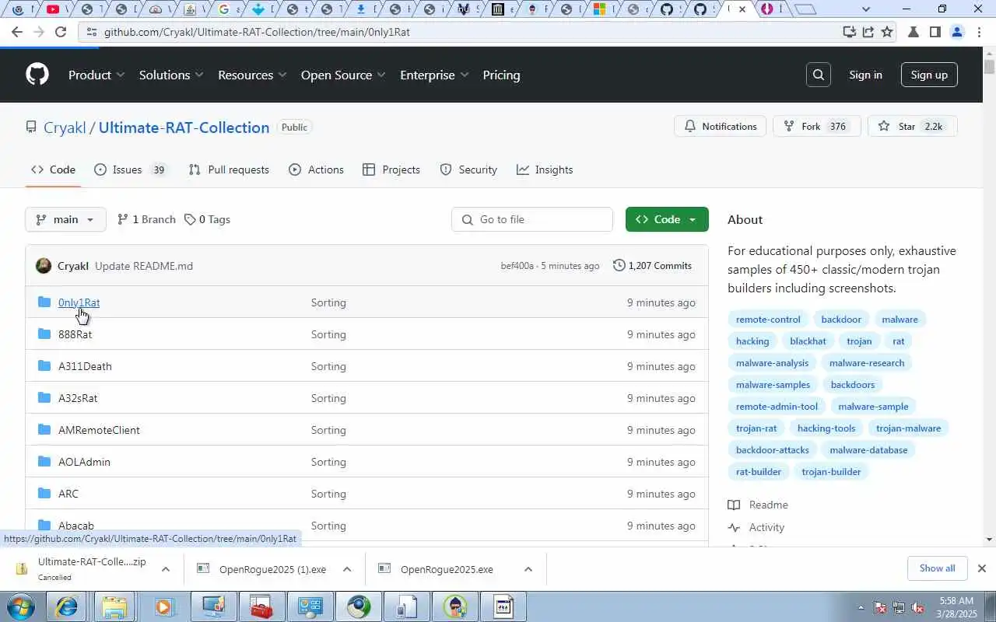This screenshot has height=622, width=996.
Task: Click the trojan-builder topic tag
Action: pos(831,472)
